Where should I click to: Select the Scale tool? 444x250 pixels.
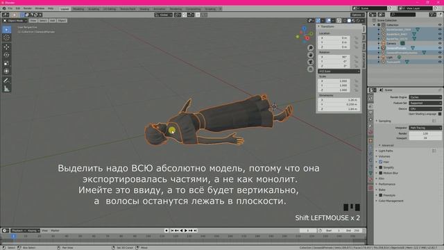(x=6, y=63)
